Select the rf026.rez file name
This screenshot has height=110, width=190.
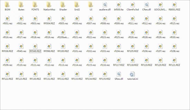pyautogui.click(x=133, y=37)
